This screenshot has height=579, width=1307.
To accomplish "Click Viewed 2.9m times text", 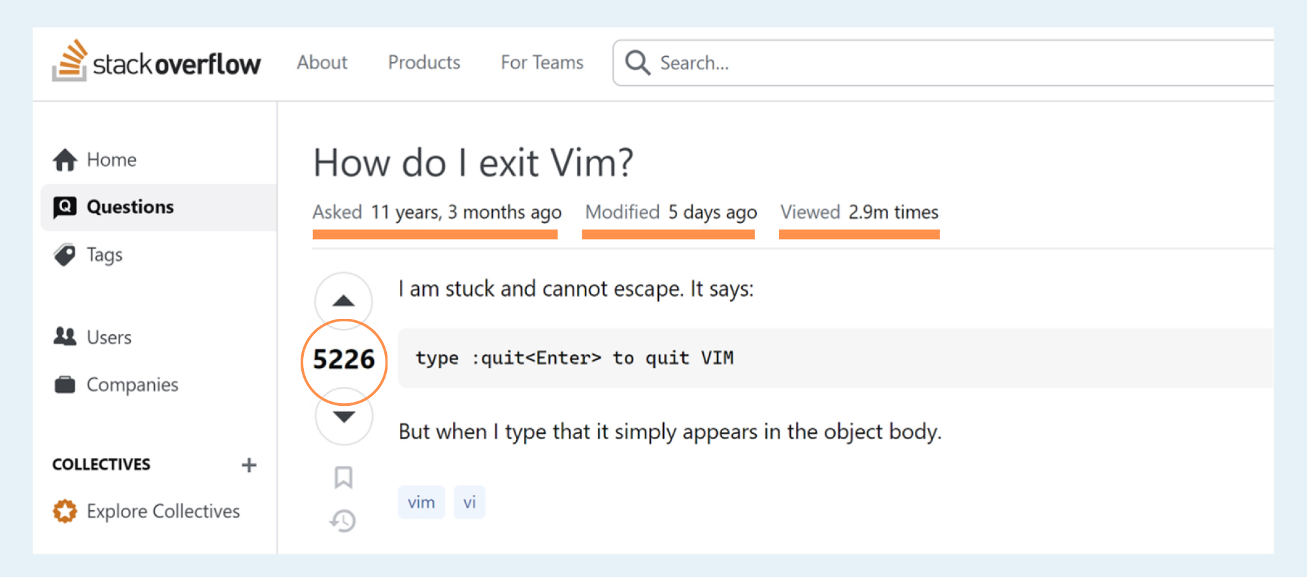I will tap(859, 212).
